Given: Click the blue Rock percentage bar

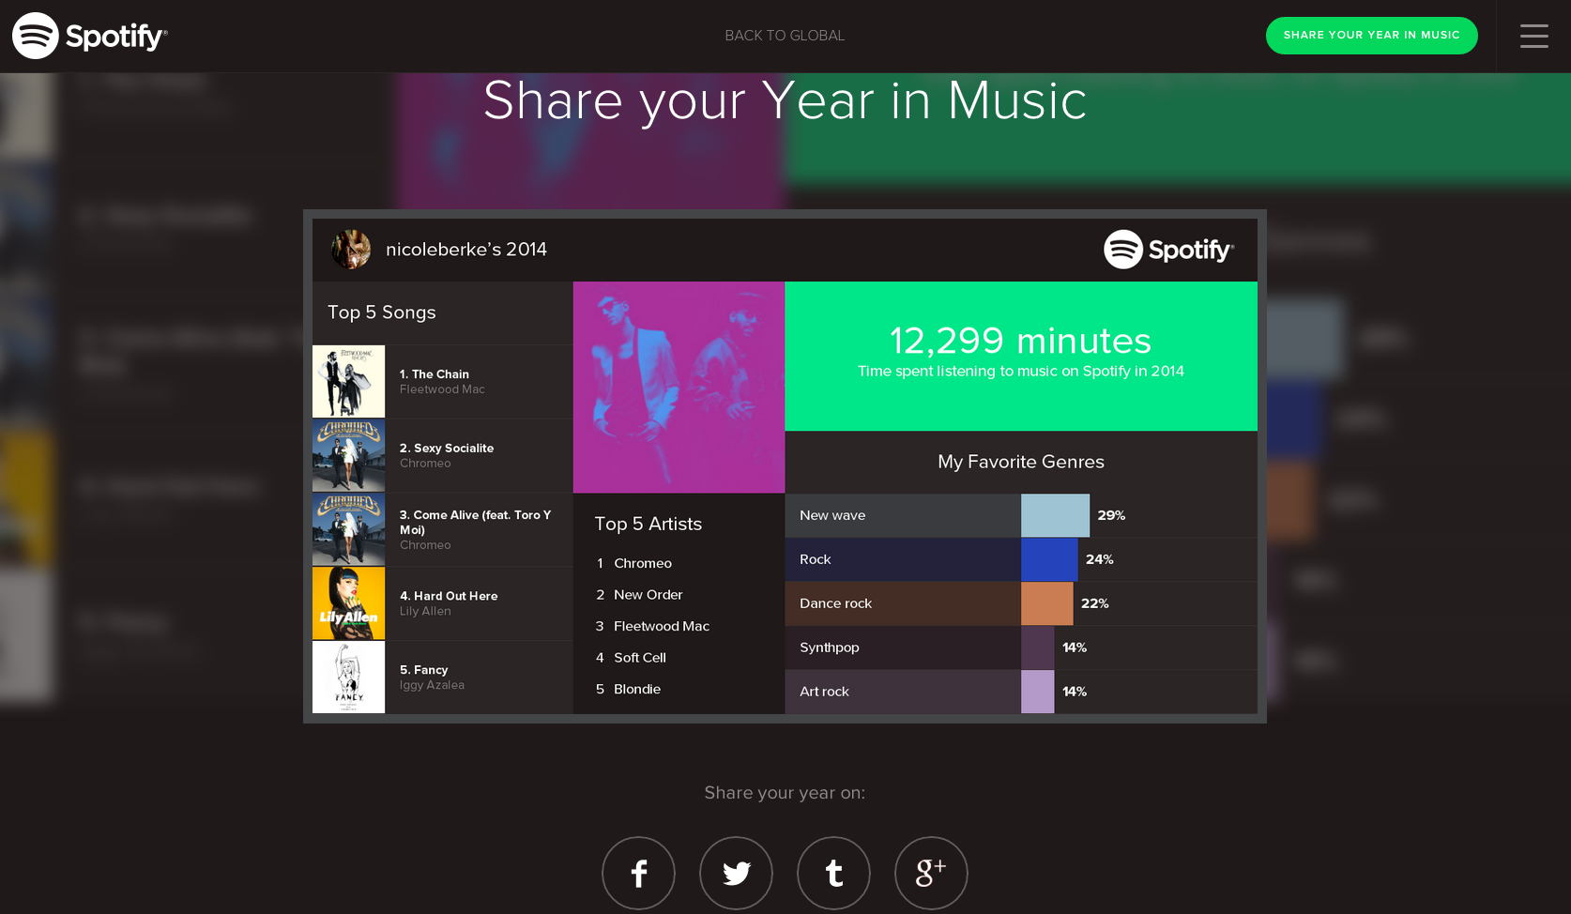Looking at the screenshot, I should point(1049,559).
